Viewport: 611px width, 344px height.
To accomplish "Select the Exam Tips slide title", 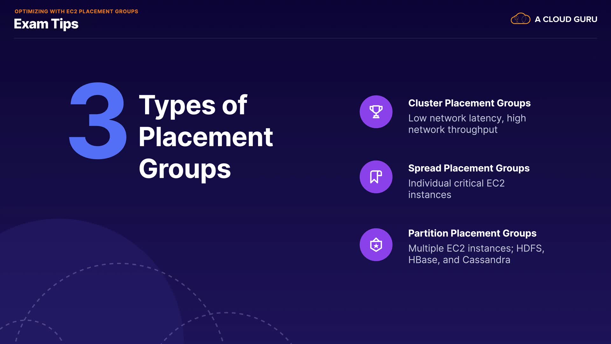I will point(46,24).
